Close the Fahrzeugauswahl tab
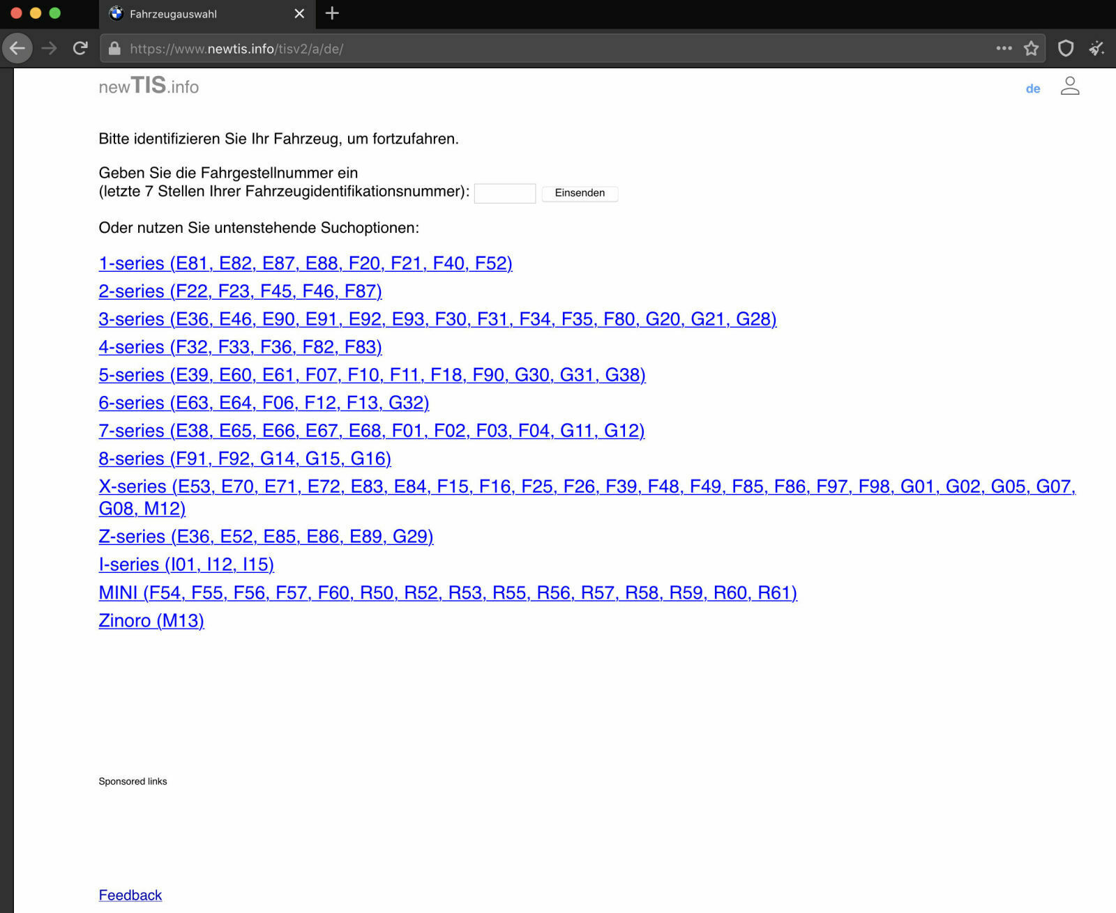This screenshot has width=1116, height=913. 299,13
